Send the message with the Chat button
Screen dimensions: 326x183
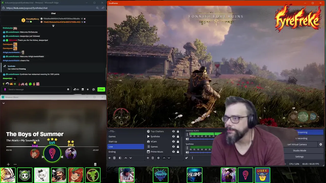coord(101,89)
